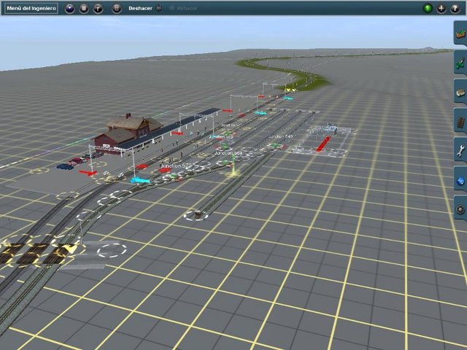Expand the Objects tool tab on right edge
Viewport: 467px width, 350px height.
point(460,93)
